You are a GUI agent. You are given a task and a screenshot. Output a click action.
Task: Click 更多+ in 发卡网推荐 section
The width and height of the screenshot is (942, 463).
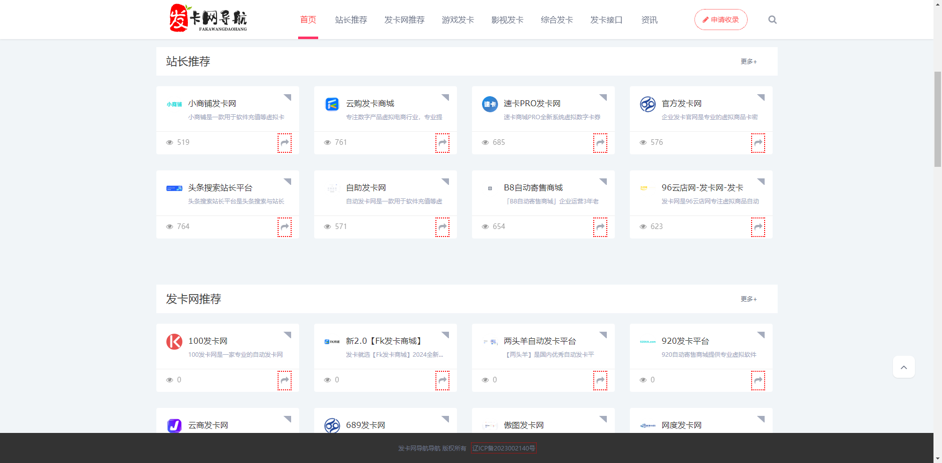pyautogui.click(x=749, y=299)
